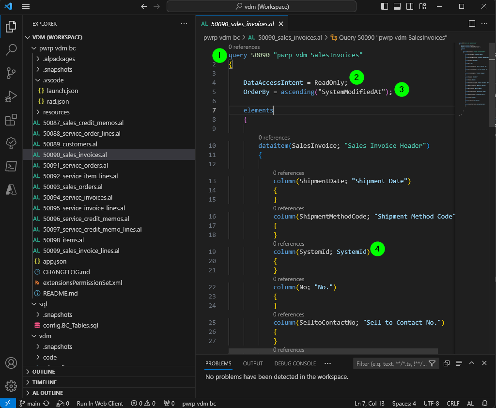This screenshot has width=496, height=408.
Task: Collapse all problems in the panel
Action: (446, 363)
